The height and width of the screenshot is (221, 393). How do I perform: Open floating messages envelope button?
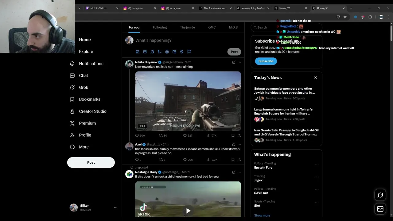coord(380,209)
